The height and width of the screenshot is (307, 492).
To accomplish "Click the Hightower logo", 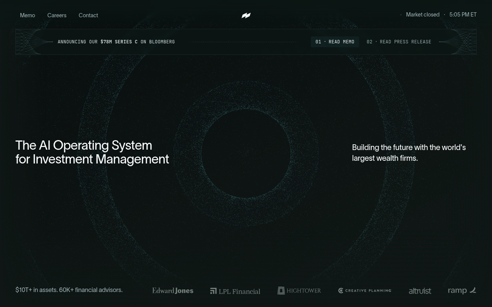I will [x=299, y=290].
